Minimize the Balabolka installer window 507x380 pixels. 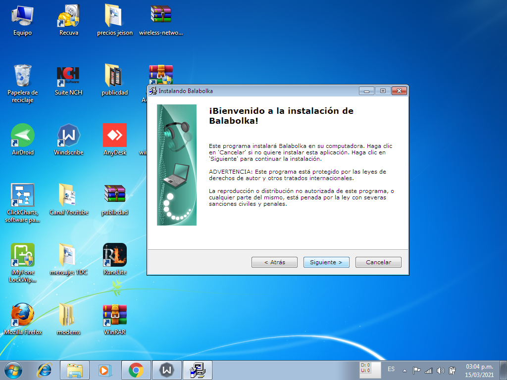366,91
